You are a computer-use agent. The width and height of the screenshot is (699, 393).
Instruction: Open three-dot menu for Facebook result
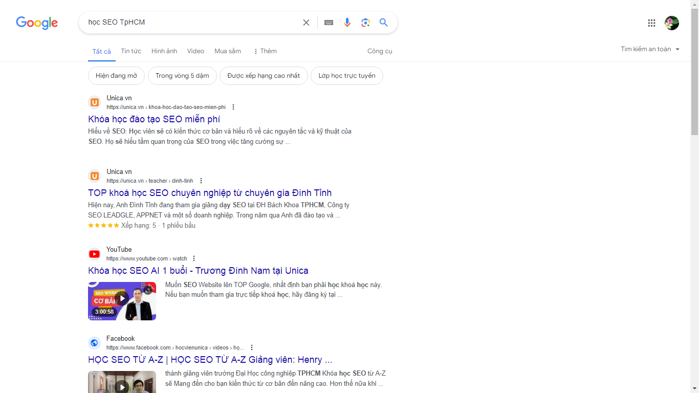(252, 347)
